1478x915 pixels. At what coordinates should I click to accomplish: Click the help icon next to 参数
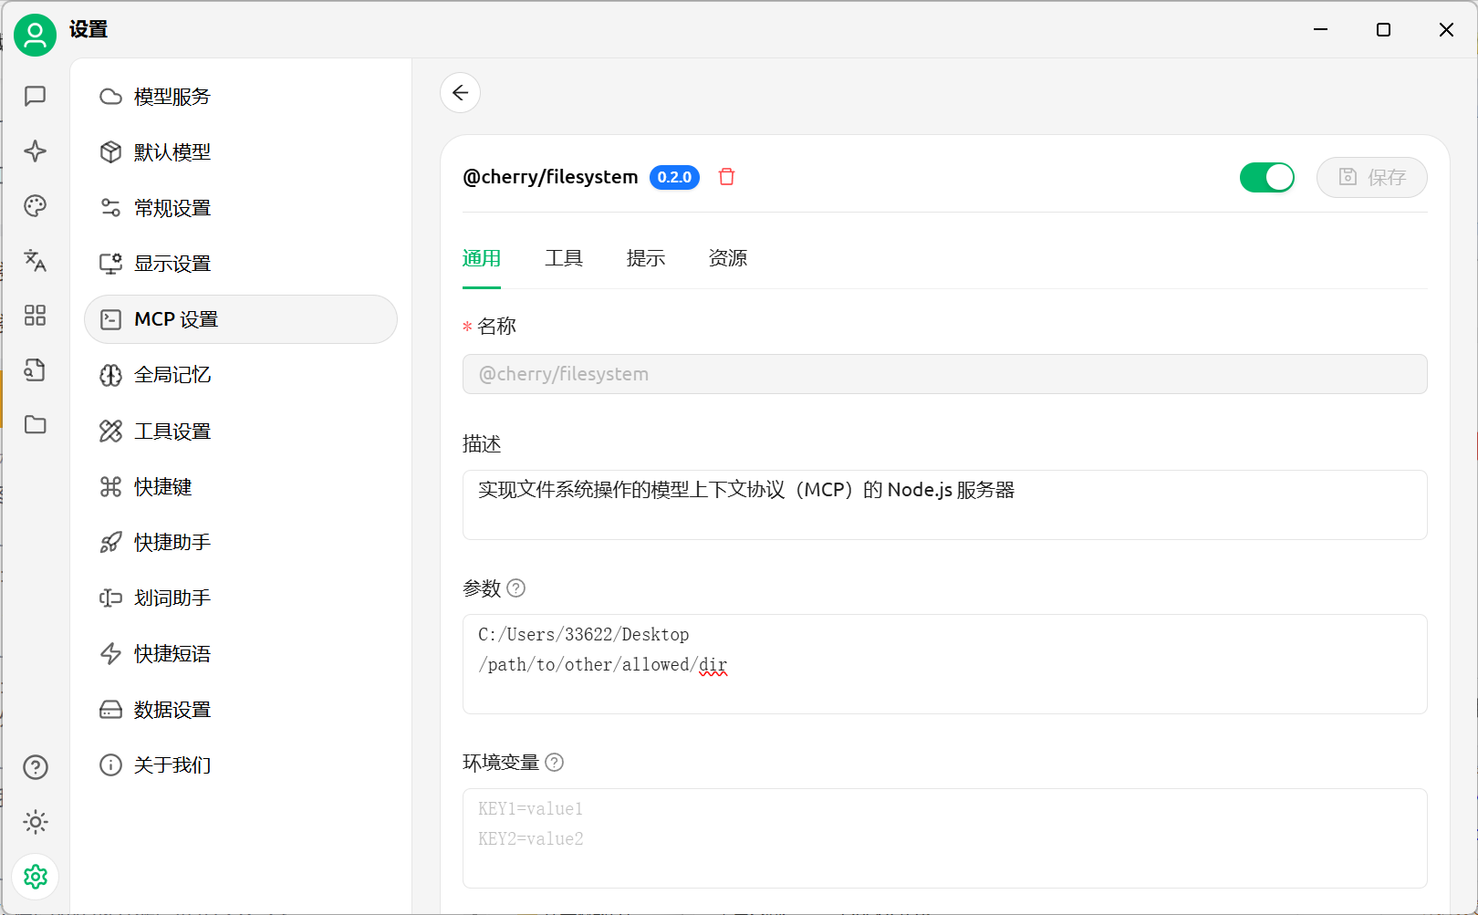coord(516,588)
